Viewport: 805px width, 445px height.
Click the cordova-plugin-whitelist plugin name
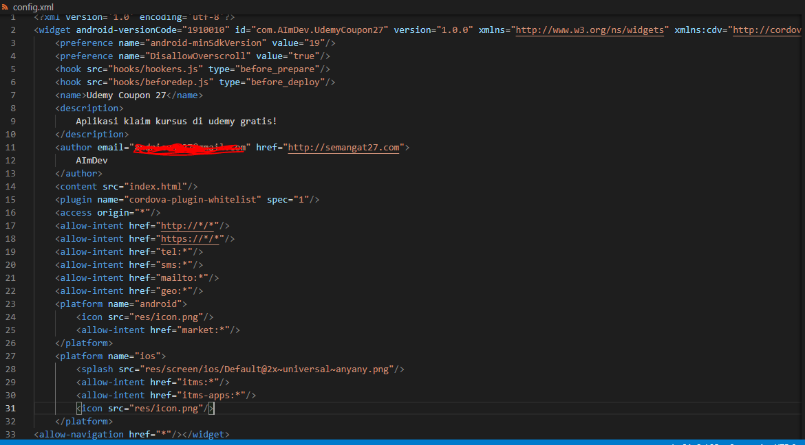tap(170, 199)
